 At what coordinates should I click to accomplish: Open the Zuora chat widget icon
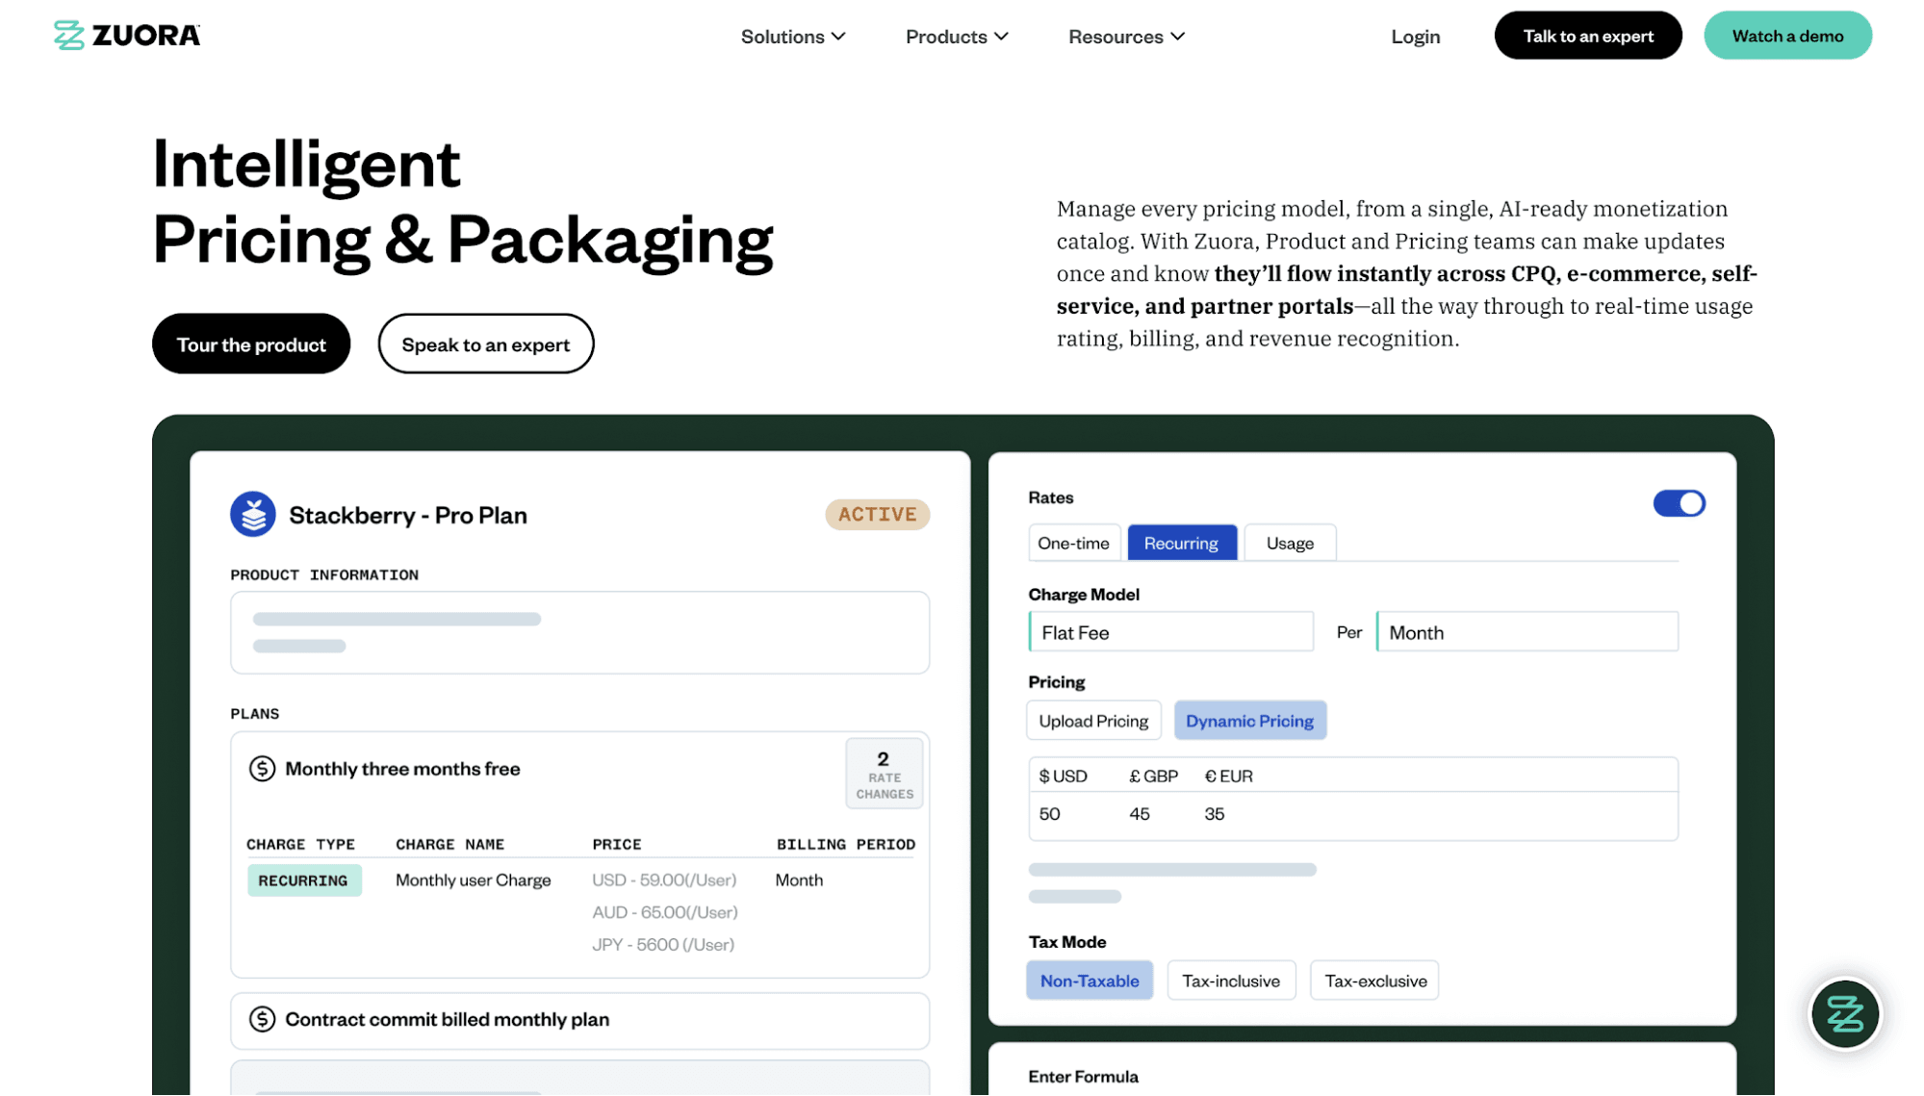point(1844,1013)
